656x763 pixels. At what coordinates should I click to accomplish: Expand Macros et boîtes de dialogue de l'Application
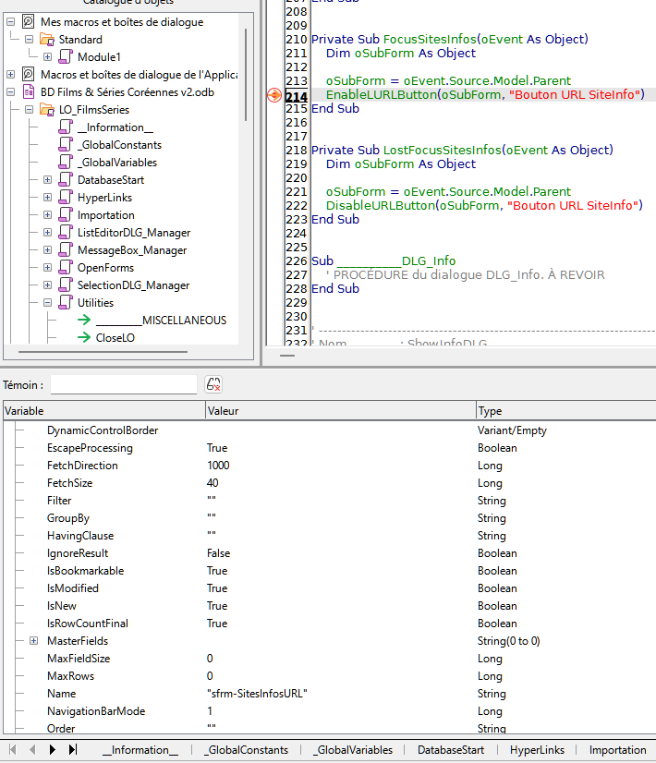pos(11,75)
